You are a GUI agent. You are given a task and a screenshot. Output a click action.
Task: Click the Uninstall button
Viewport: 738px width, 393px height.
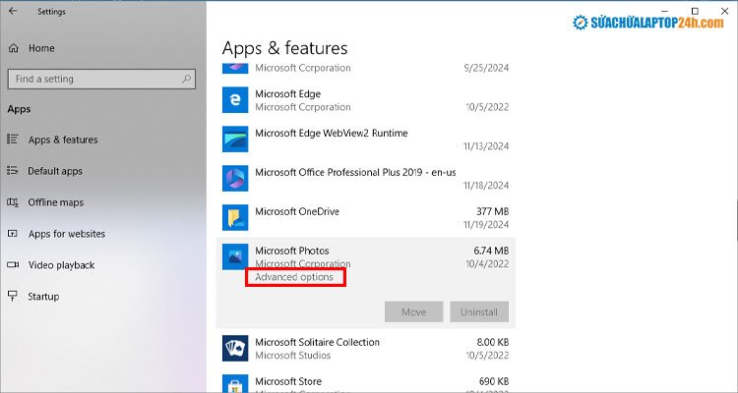click(x=479, y=311)
